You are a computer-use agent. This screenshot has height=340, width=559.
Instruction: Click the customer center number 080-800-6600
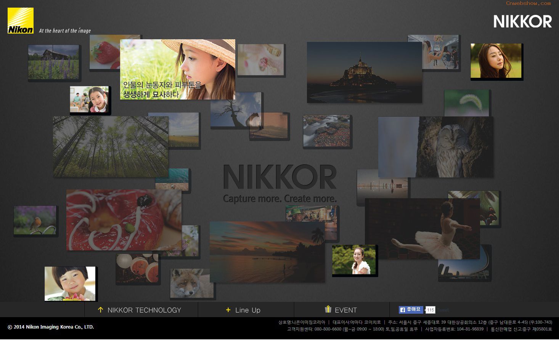328,329
